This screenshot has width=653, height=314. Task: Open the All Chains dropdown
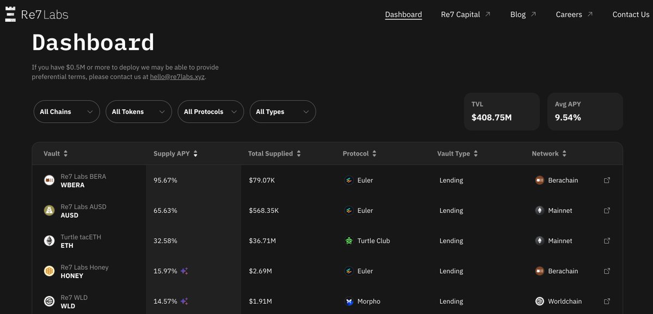(66, 112)
